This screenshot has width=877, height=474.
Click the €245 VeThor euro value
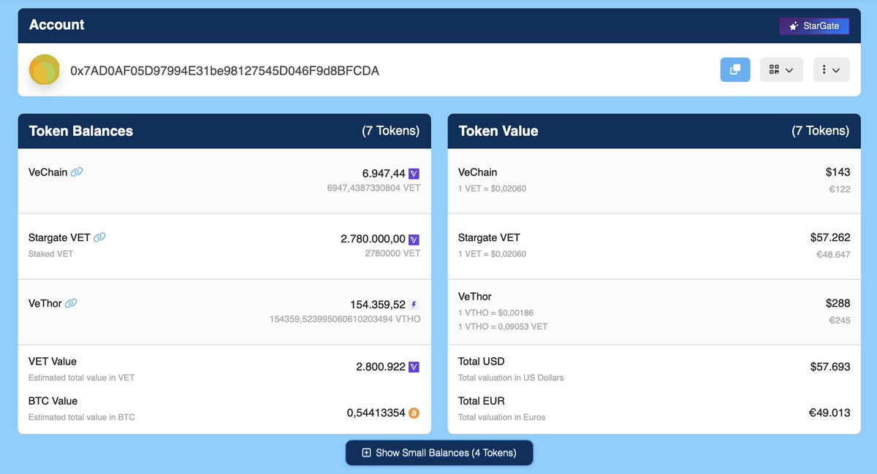tap(840, 320)
